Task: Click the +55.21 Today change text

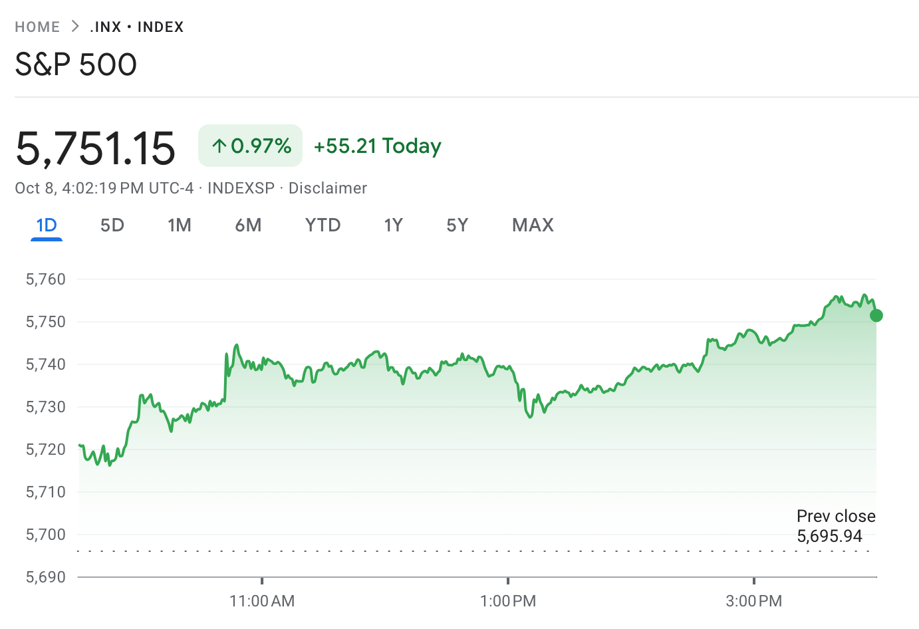Action: click(x=377, y=146)
